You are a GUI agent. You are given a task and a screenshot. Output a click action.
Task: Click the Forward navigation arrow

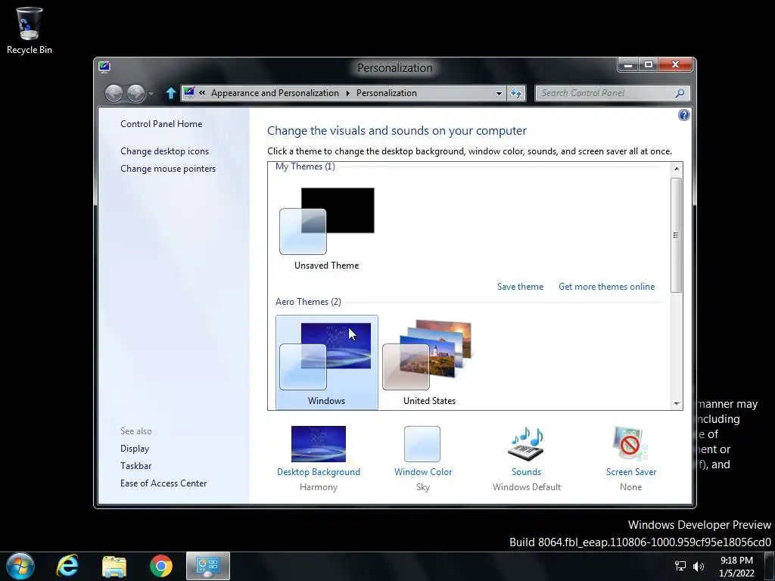(136, 93)
